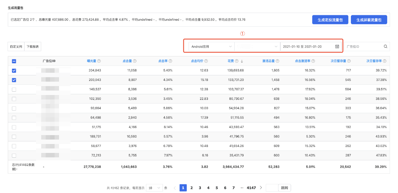Check the row with 93,664 exposures
This screenshot has height=193, width=398.
(14, 108)
